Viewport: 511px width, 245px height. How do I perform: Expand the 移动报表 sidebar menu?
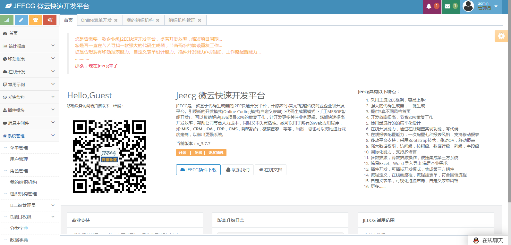point(29,59)
